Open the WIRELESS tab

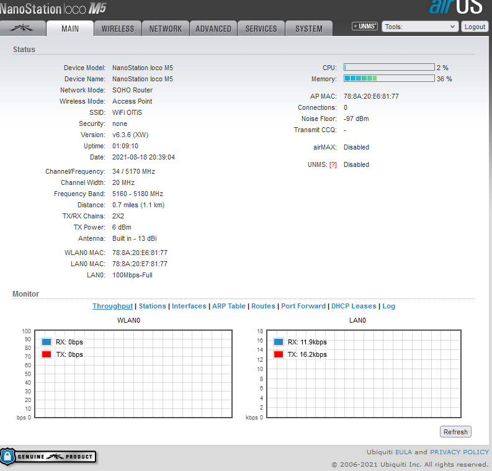(118, 29)
